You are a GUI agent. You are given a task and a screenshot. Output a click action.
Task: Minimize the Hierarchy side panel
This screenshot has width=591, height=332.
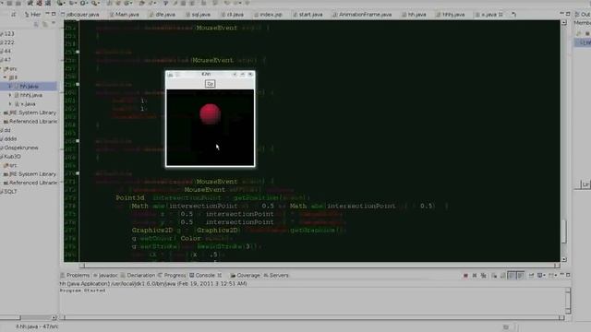47,14
